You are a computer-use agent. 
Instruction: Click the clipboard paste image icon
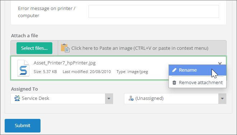pyautogui.click(x=65, y=48)
